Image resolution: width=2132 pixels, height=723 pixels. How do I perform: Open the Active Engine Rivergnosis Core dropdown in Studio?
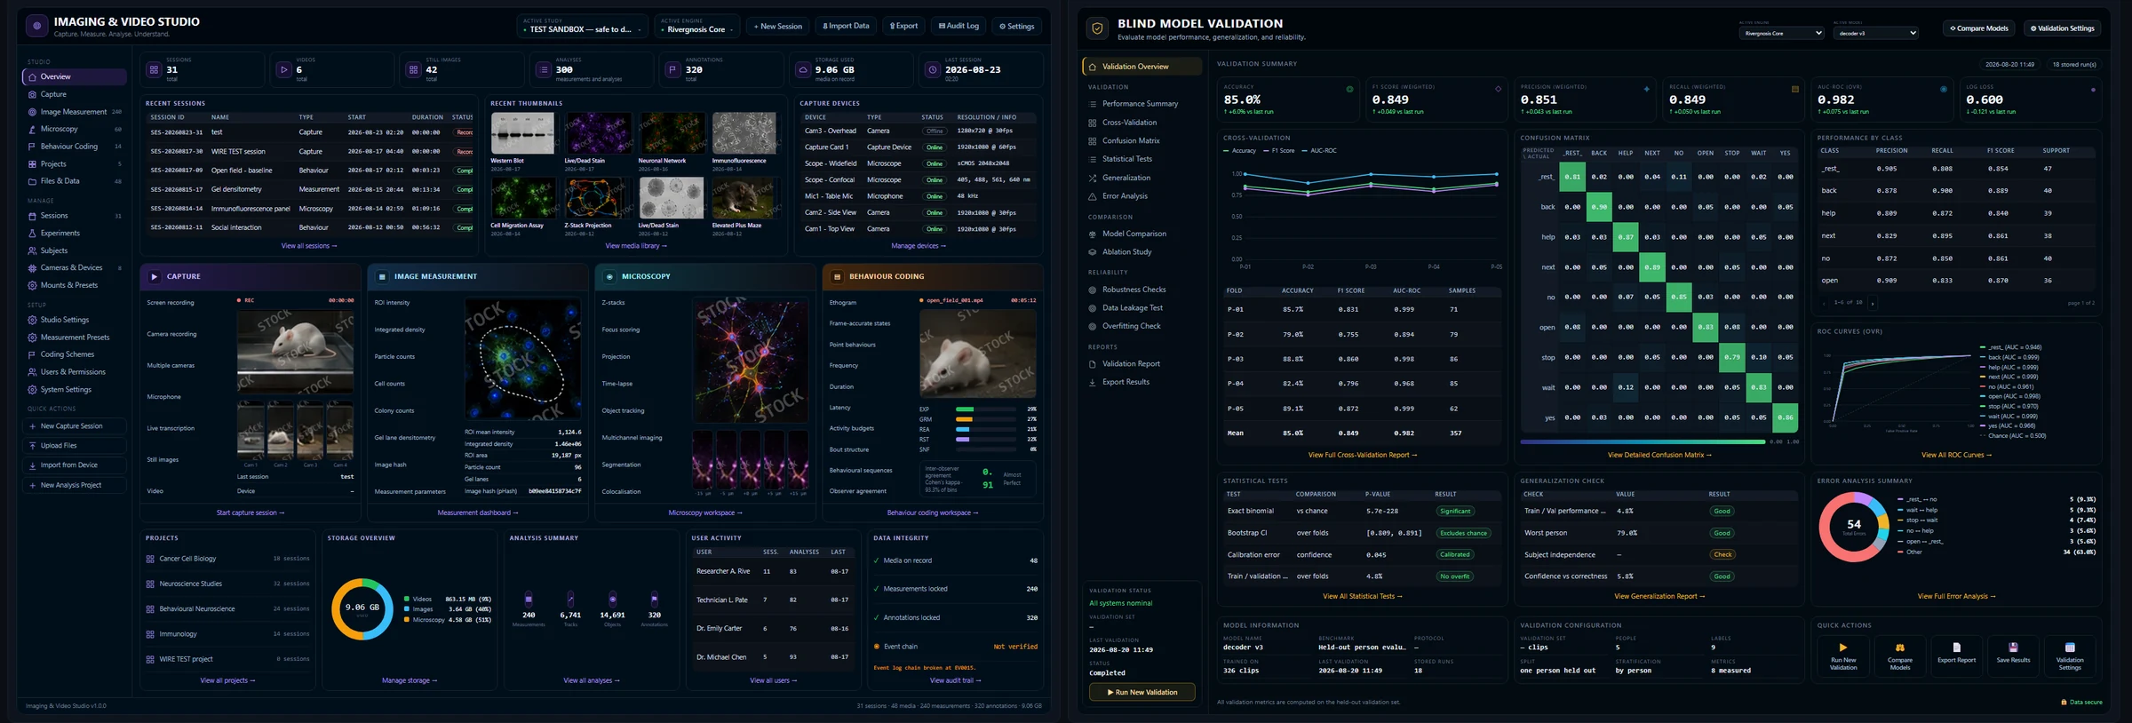tap(698, 26)
